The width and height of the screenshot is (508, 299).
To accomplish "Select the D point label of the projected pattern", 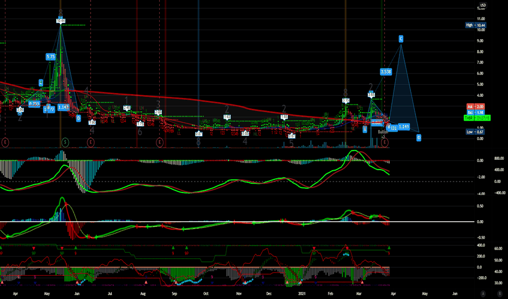I will [419, 138].
